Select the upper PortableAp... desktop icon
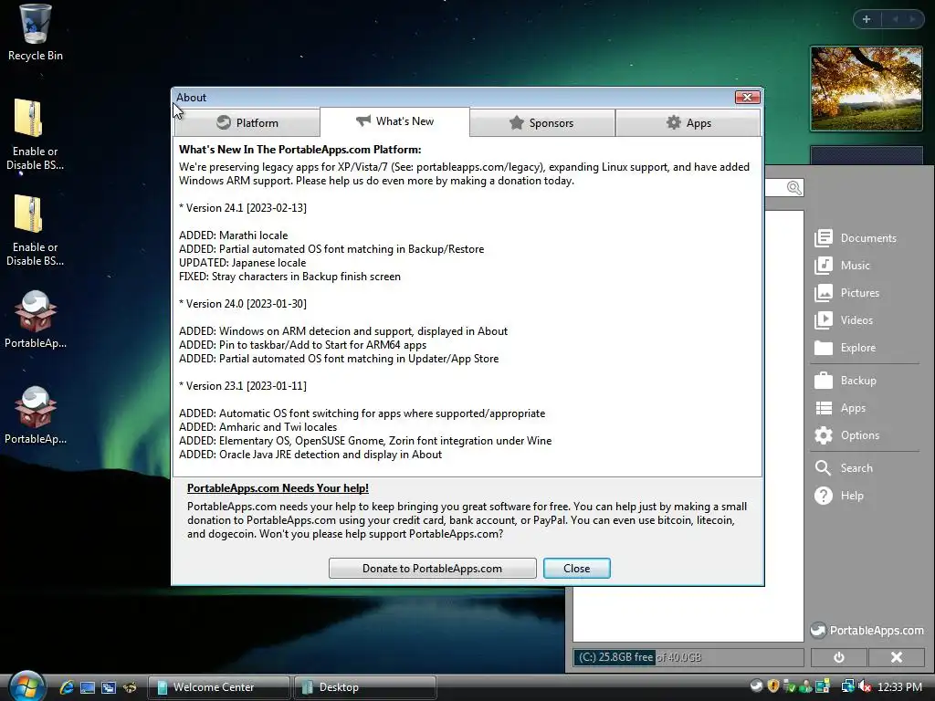The width and height of the screenshot is (935, 701). [36, 320]
